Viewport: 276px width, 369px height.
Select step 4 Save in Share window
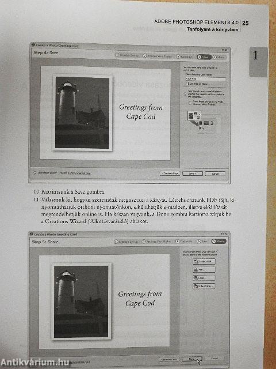tap(202, 242)
